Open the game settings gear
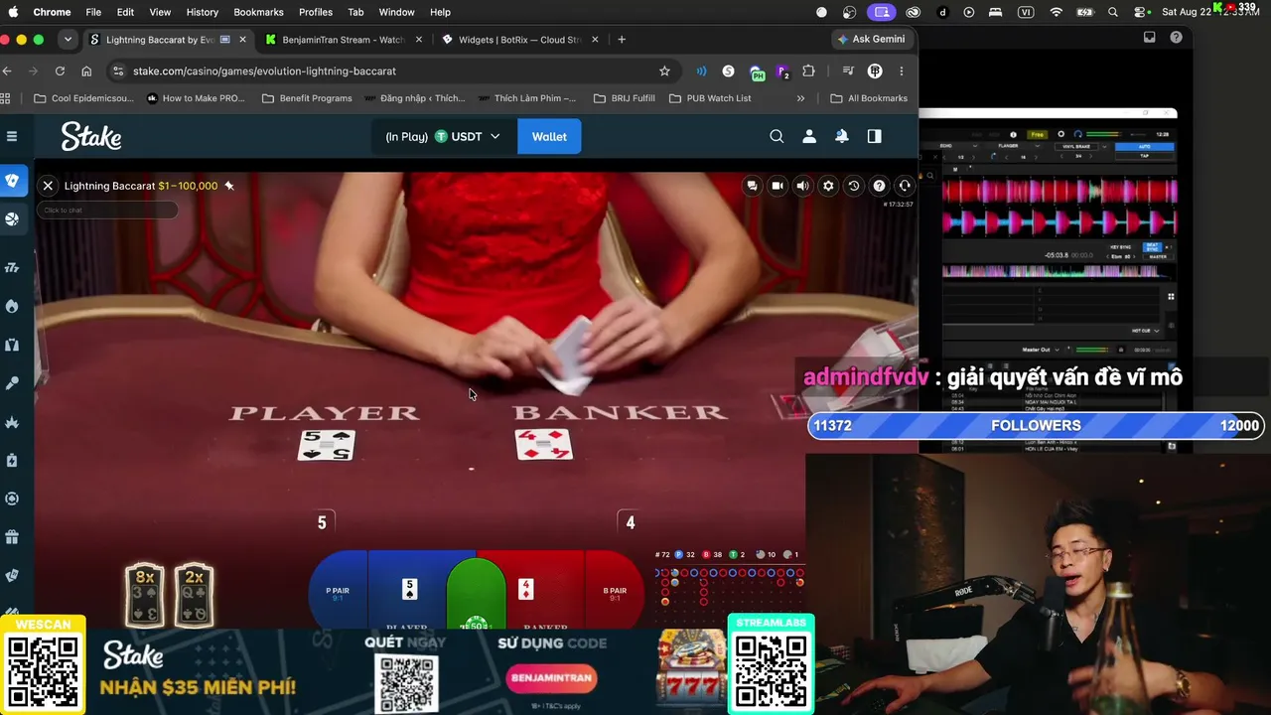Image resolution: width=1271 pixels, height=715 pixels. tap(828, 186)
